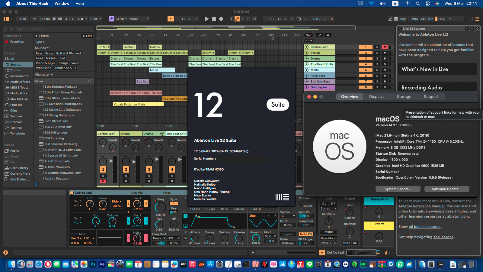Stop playback with the Stop button
The image size is (483, 272).
[x=214, y=19]
